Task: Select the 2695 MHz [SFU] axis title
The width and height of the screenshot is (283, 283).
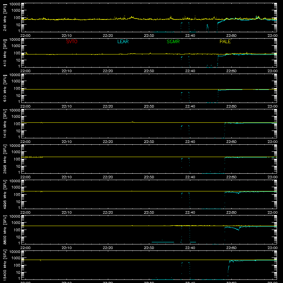Action: 5,159
